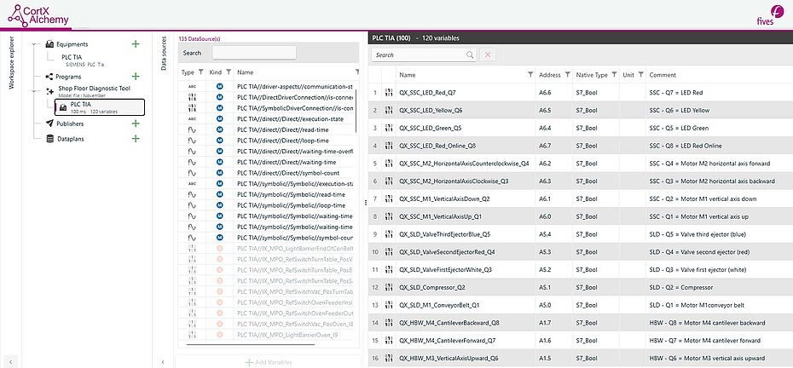This screenshot has height=368, width=793.
Task: Open the Native Type column filter
Action: [x=615, y=75]
